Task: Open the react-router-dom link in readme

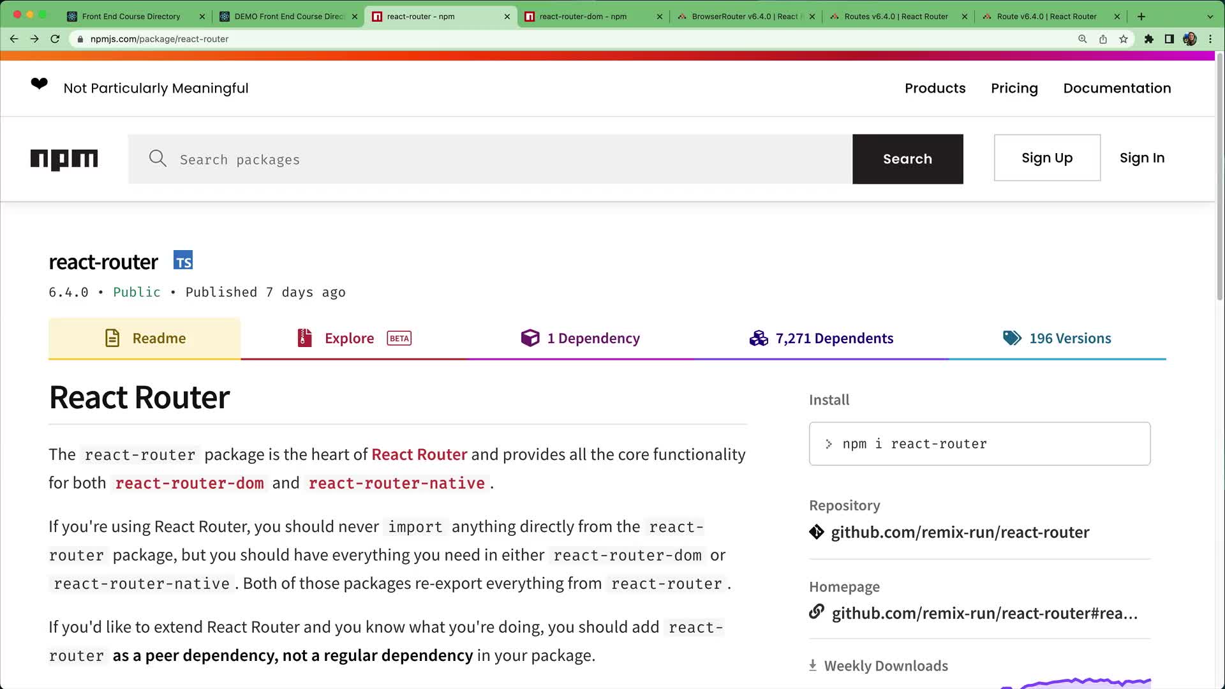Action: [x=189, y=483]
